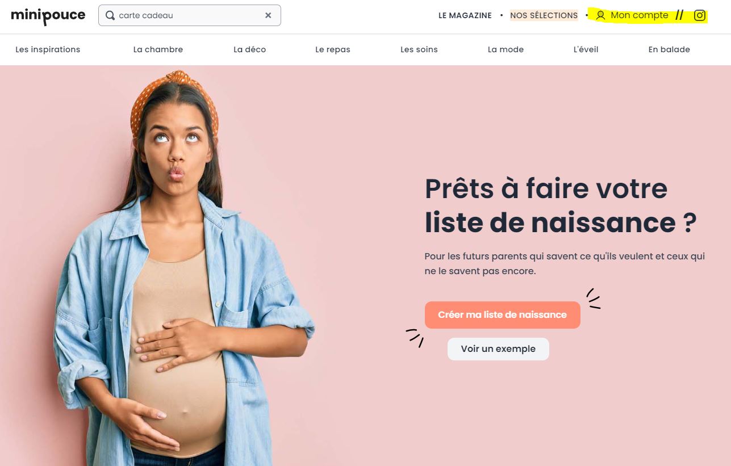Click the search magnifier icon
The height and width of the screenshot is (466, 731).
(x=110, y=15)
